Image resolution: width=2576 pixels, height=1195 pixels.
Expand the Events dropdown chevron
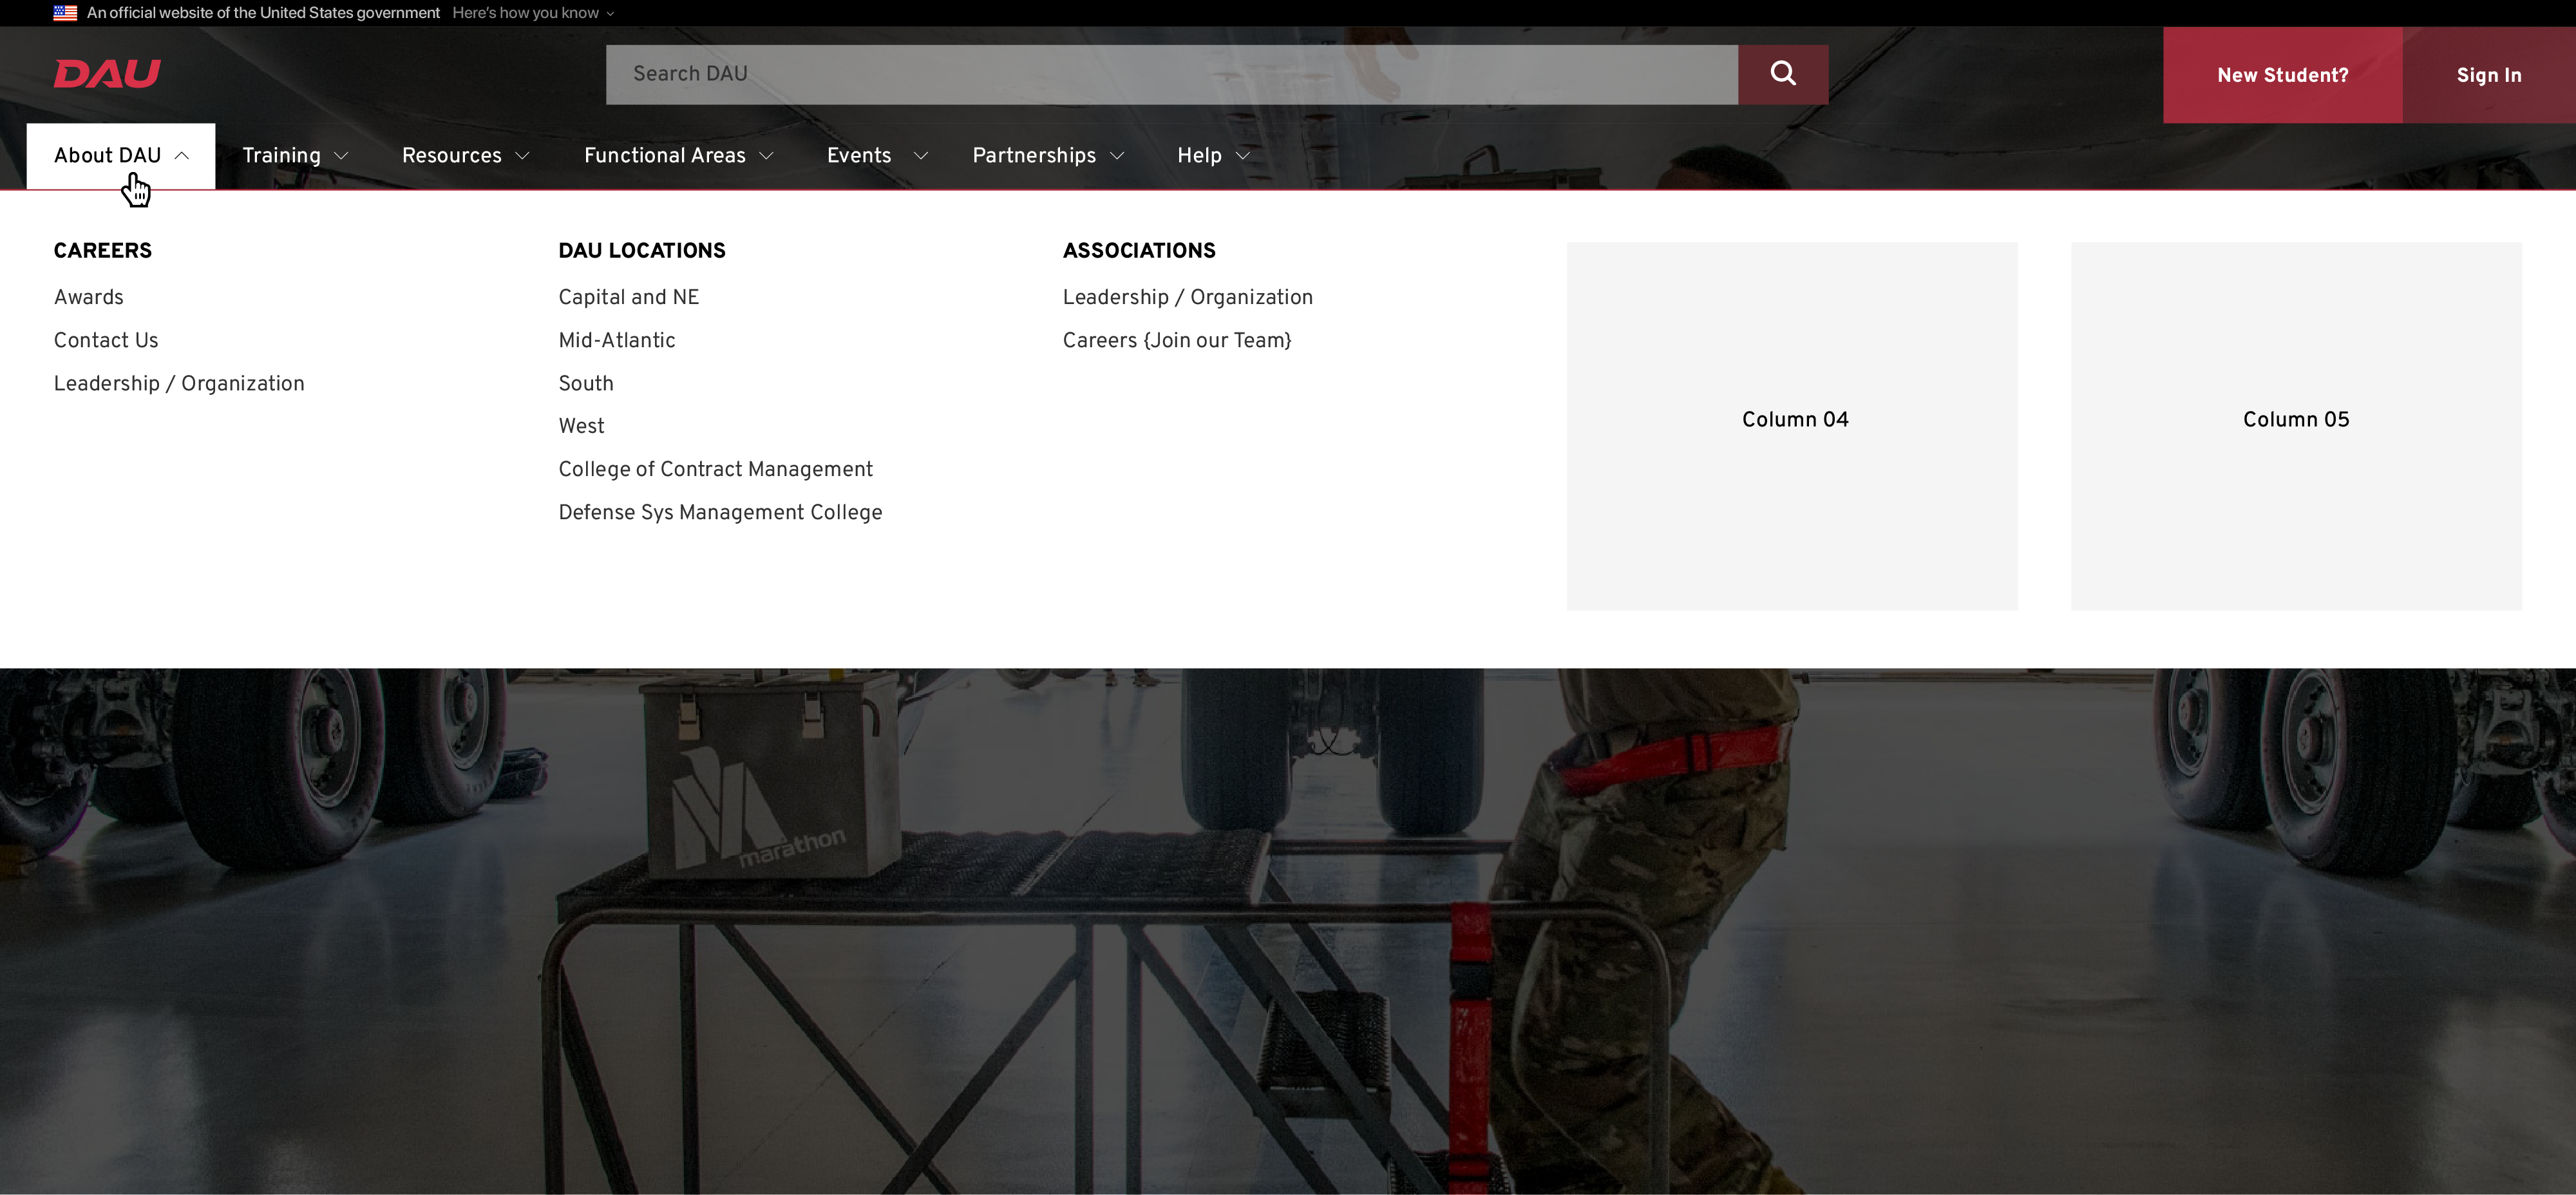pos(921,156)
